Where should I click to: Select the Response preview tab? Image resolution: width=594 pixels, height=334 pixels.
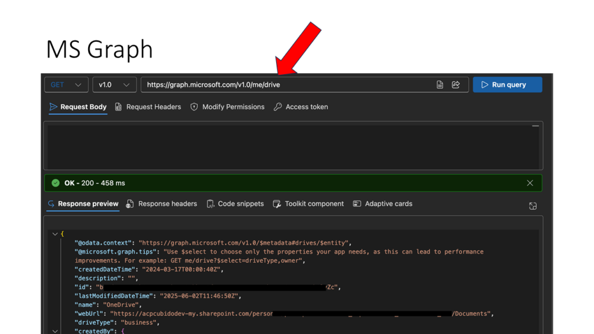click(x=83, y=204)
